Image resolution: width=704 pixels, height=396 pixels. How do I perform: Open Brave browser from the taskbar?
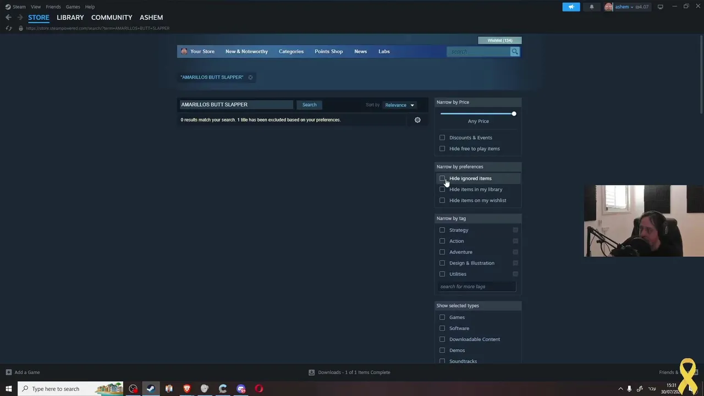(187, 389)
